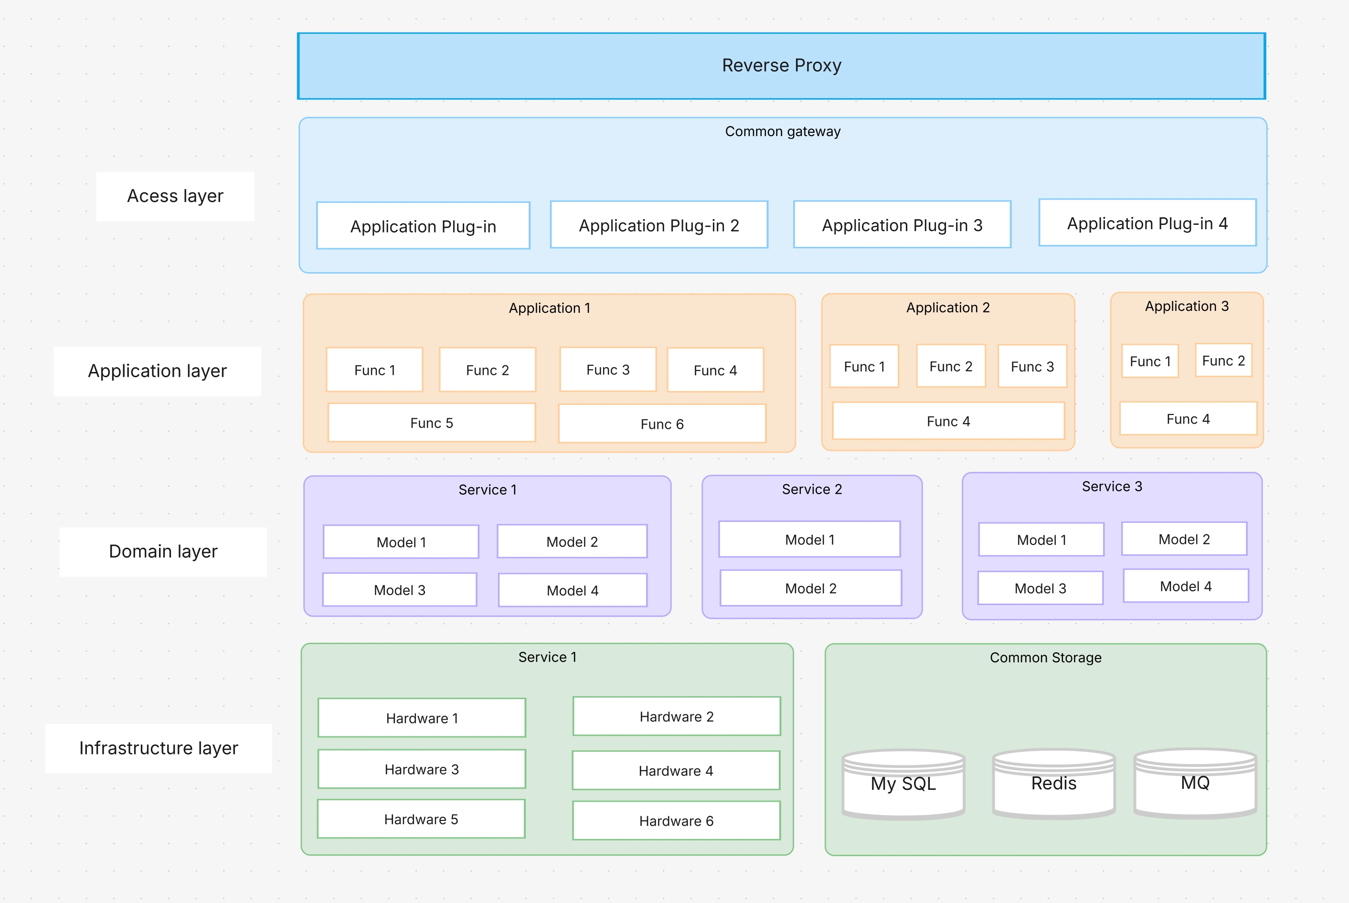Select the Common gateway title text
The height and width of the screenshot is (903, 1349).
coord(783,132)
